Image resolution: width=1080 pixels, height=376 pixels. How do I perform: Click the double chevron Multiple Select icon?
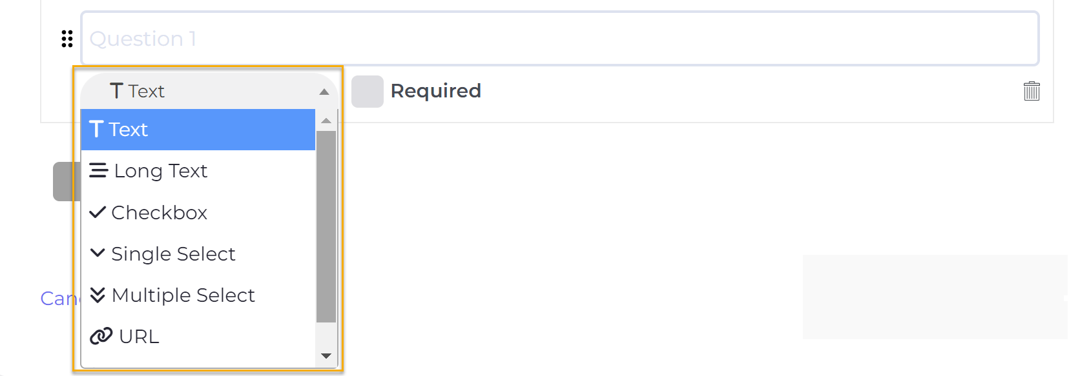tap(98, 295)
